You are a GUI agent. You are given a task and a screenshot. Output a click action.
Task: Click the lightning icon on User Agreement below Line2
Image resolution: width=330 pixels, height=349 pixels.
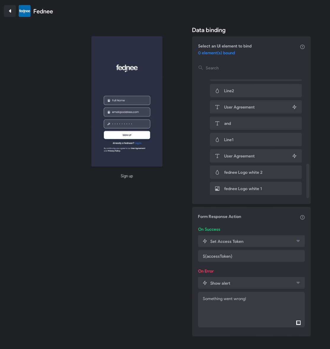pyautogui.click(x=294, y=107)
